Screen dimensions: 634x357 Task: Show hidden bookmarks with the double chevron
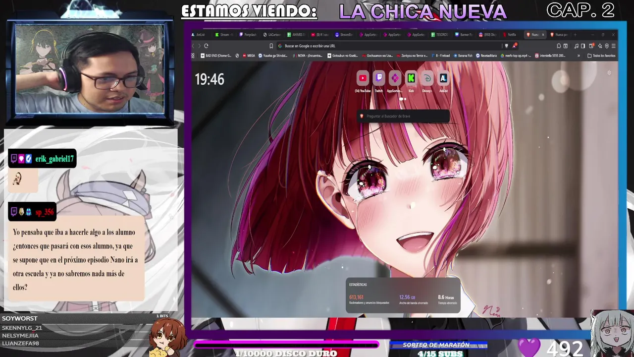(x=579, y=56)
